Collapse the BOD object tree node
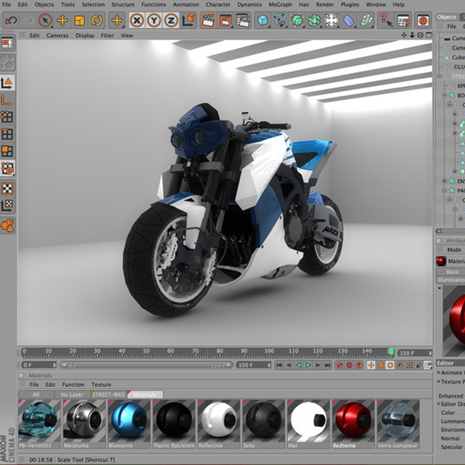The height and width of the screenshot is (465, 465). pos(443,95)
